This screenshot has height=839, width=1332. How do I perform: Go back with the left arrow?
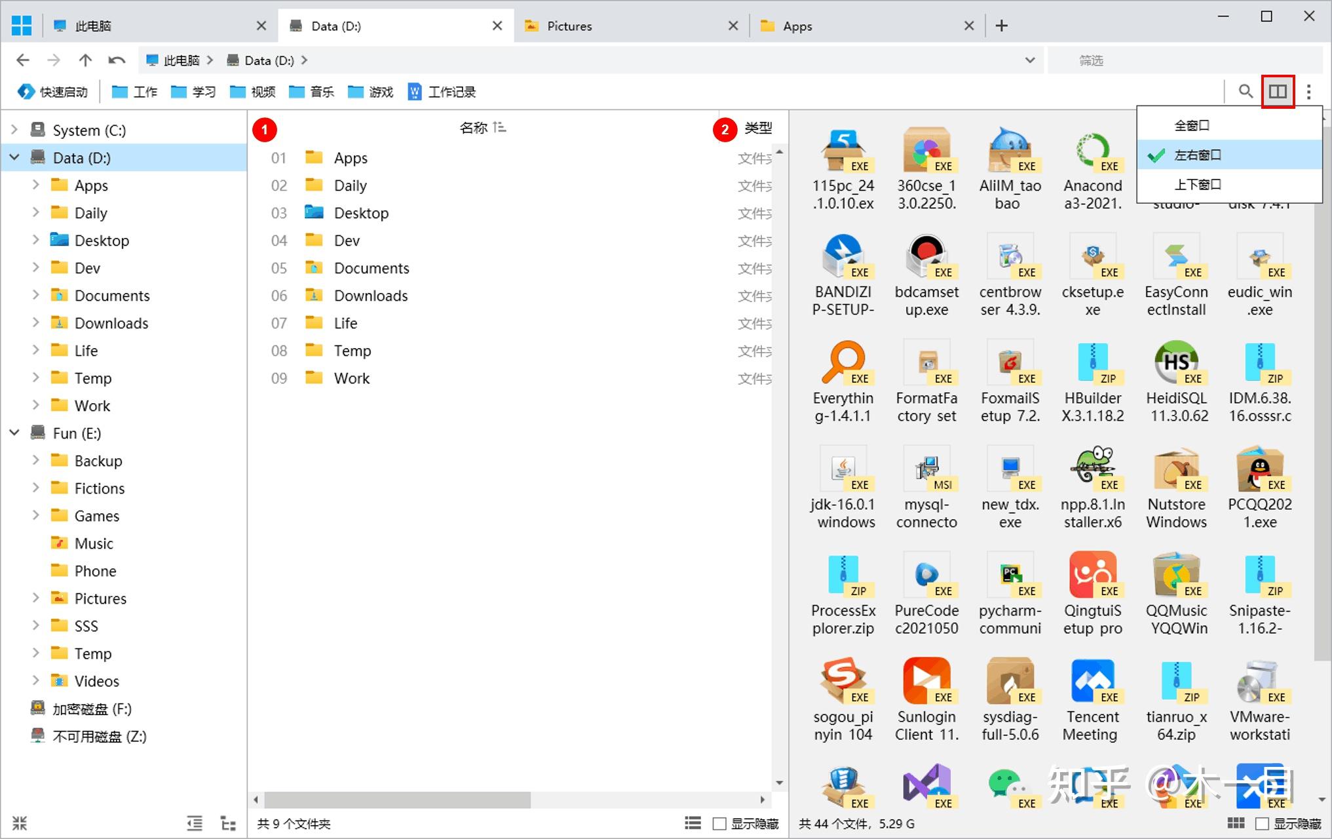tap(23, 60)
